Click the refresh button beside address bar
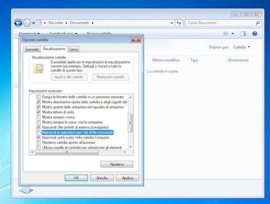The width and height of the screenshot is (270, 204). [179, 23]
